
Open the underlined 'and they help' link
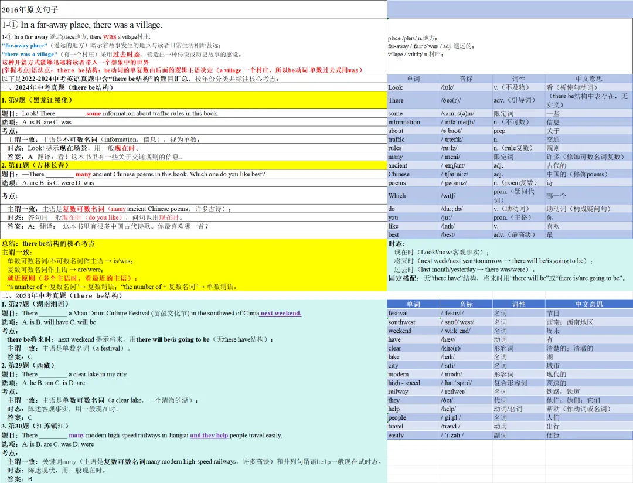[x=209, y=436]
